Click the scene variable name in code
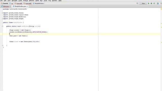162x91 pixels. (x=16, y=42)
